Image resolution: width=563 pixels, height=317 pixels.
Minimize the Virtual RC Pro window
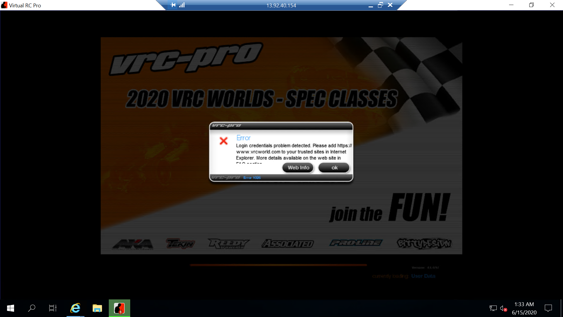click(511, 5)
